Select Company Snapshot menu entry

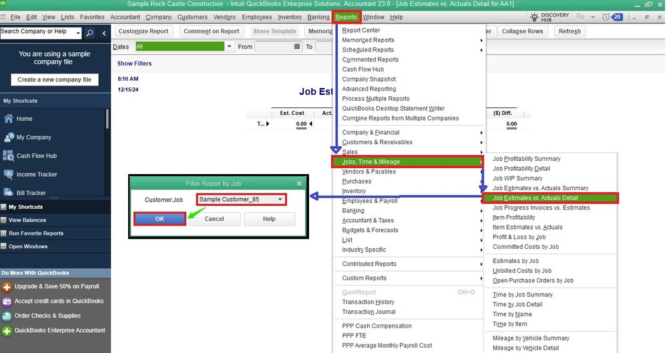pos(369,79)
